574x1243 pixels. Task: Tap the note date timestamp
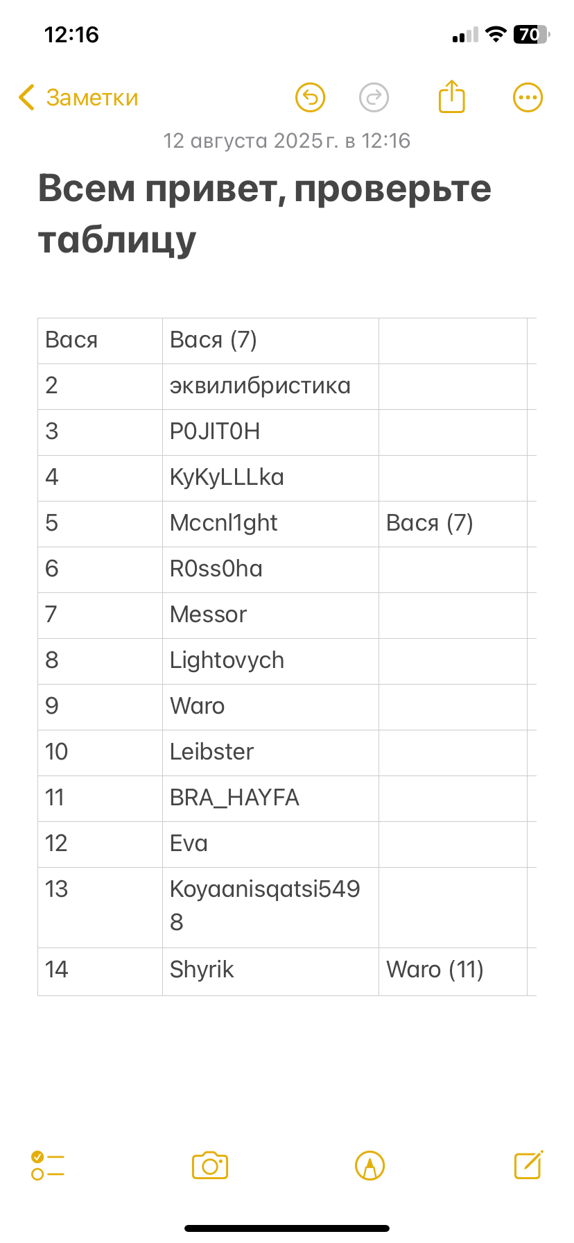(286, 141)
